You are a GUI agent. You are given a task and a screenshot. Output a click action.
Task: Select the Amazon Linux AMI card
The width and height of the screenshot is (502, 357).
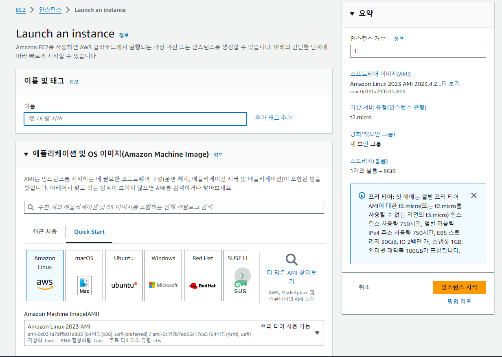[x=45, y=276]
